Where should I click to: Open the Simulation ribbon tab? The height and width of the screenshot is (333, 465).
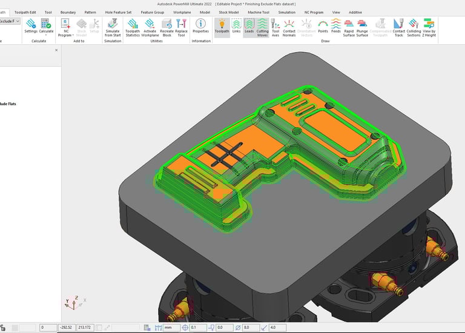pos(286,13)
